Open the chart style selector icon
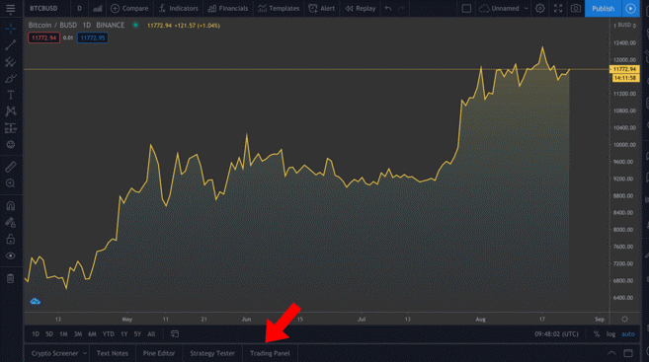Image resolution: width=649 pixels, height=362 pixels. click(98, 9)
